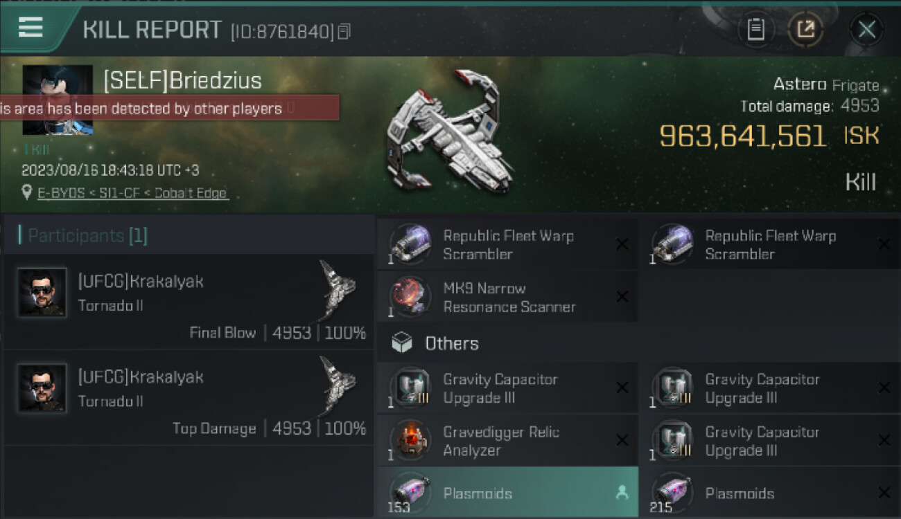901x519 pixels.
Task: Click the share kill report icon
Action: [x=805, y=29]
